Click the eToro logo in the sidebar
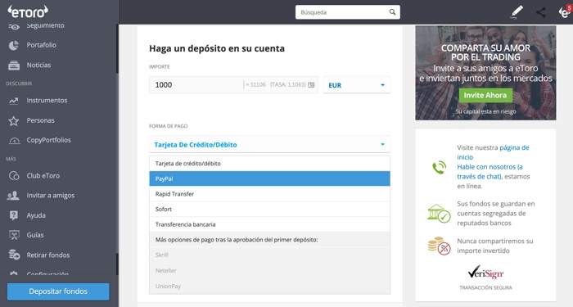 tap(28, 11)
